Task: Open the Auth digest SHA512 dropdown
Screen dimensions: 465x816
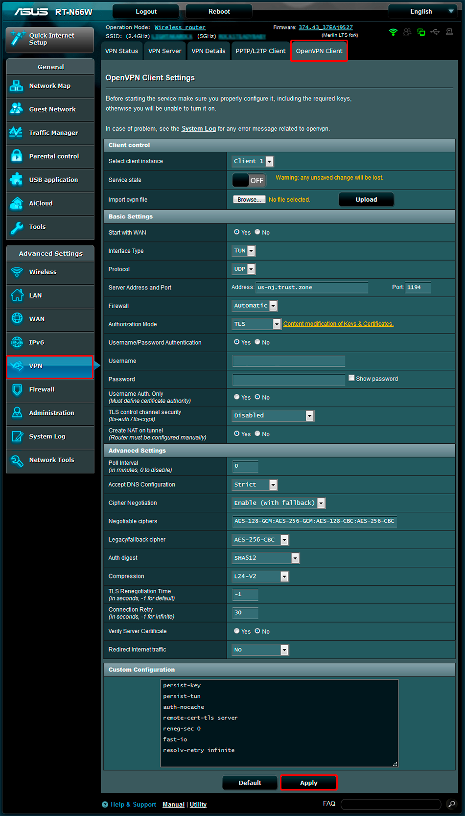Action: [x=266, y=558]
